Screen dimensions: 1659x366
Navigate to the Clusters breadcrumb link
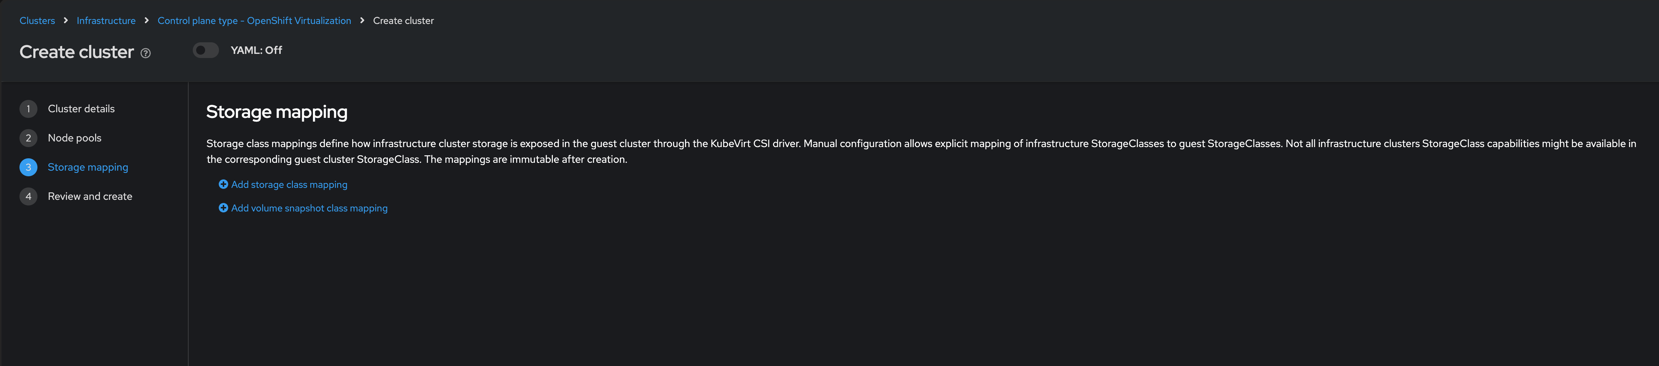(x=37, y=21)
